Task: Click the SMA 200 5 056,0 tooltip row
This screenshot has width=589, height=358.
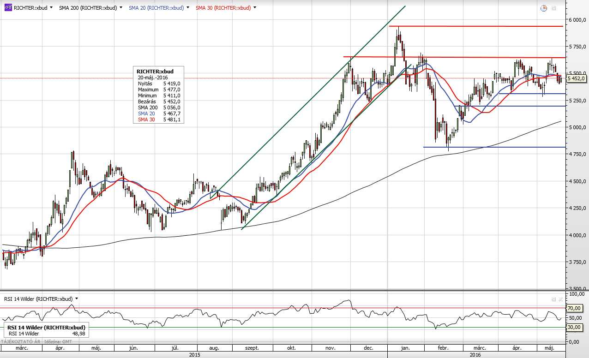Action: [159, 107]
